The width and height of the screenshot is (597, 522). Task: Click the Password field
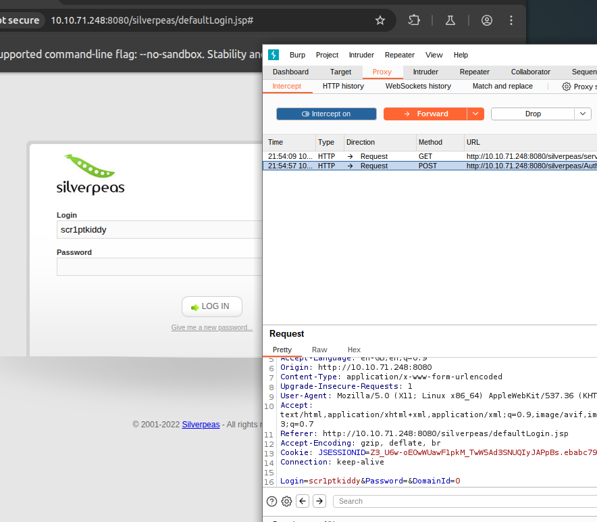159,267
